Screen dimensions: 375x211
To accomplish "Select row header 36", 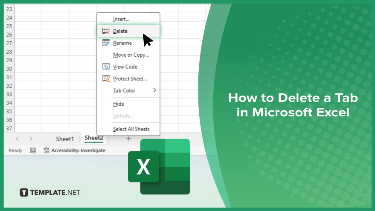I will (9, 120).
